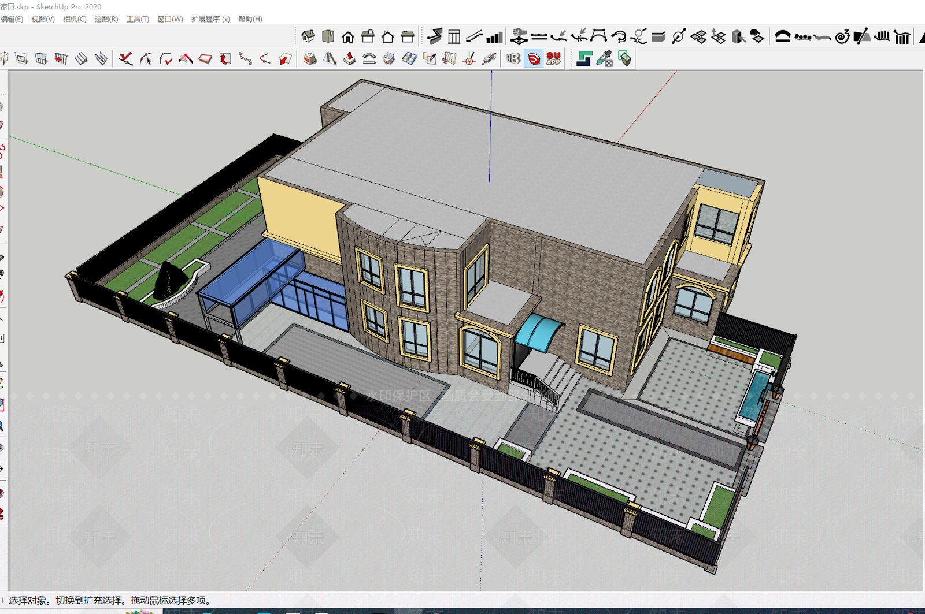Click the spiral tool icon
The image size is (925, 614).
tap(842, 37)
